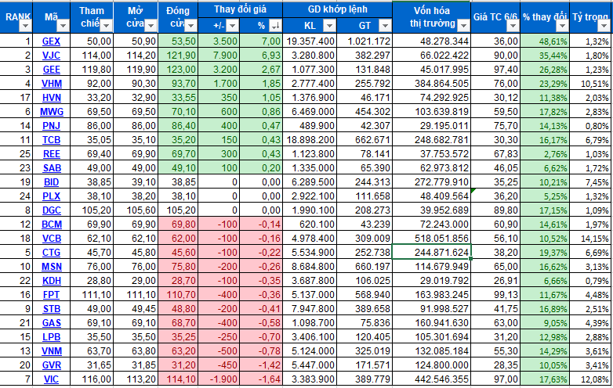Select the GD khớp lệnh header cell
The image size is (613, 388).
coord(337,9)
